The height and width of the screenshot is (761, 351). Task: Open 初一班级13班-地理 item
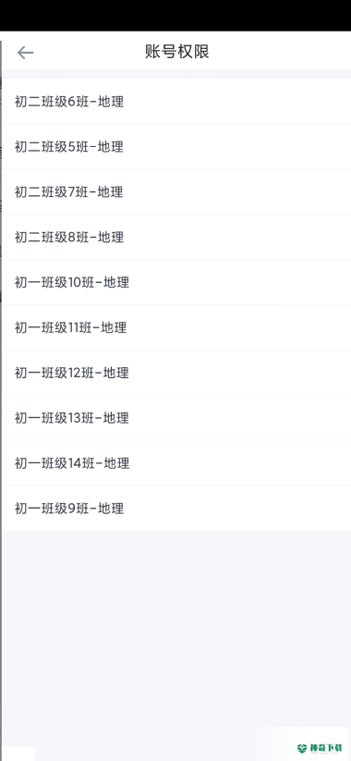tap(177, 418)
